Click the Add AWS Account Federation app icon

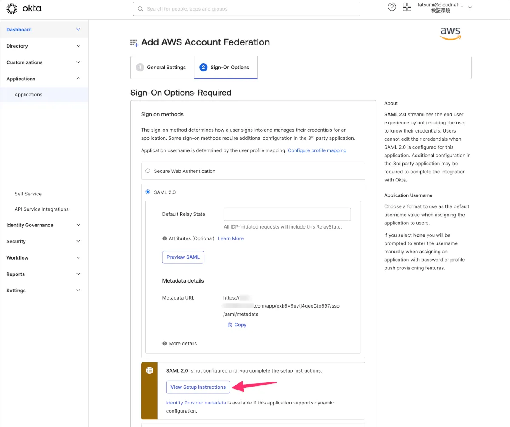[x=134, y=42]
